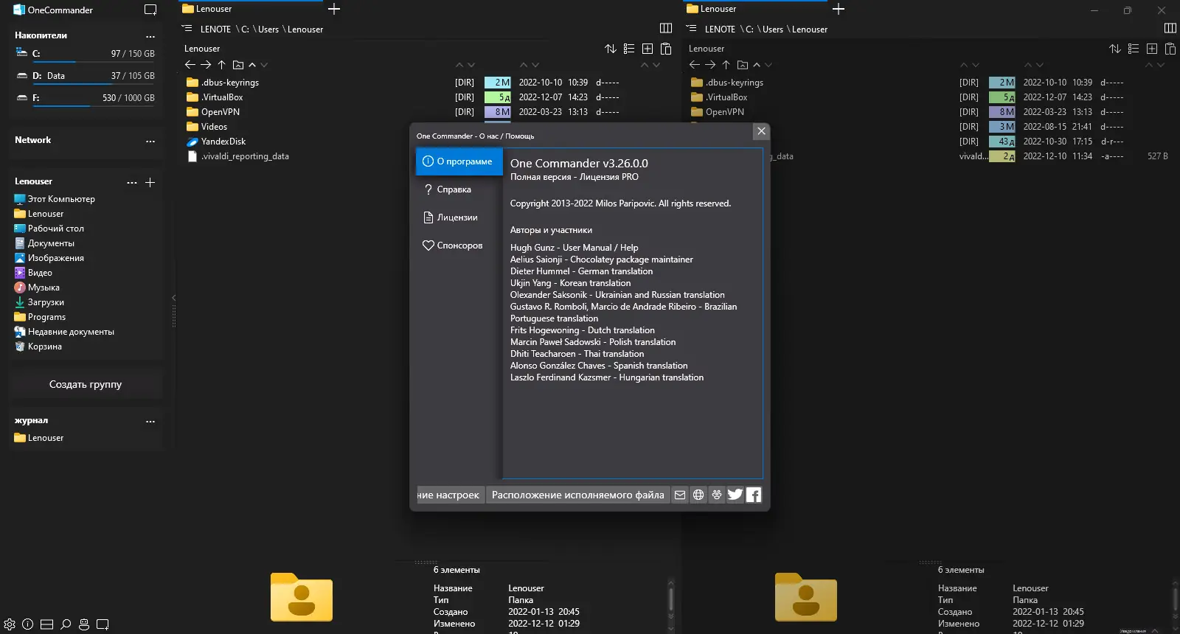Select the YandexDisk folder in the left pane
1180x634 pixels.
216,142
